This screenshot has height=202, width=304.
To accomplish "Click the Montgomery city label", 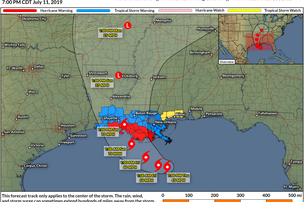I will 233,75.
